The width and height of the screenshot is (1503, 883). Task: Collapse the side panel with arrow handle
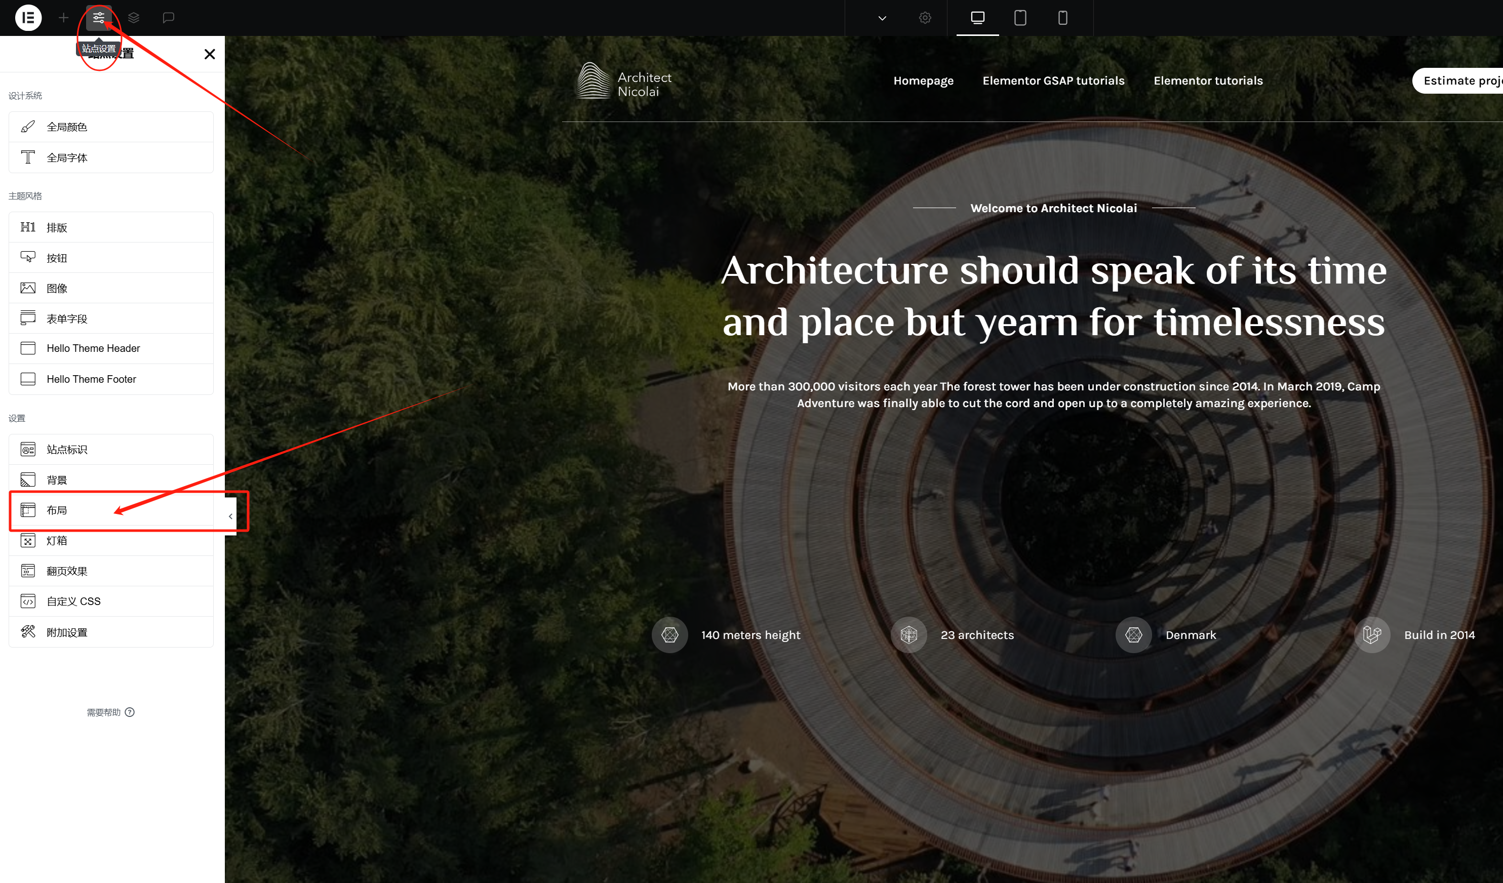click(x=231, y=516)
